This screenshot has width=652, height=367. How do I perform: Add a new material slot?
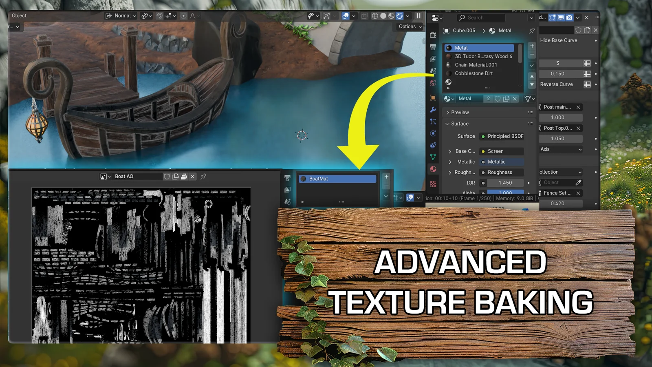pos(532,46)
